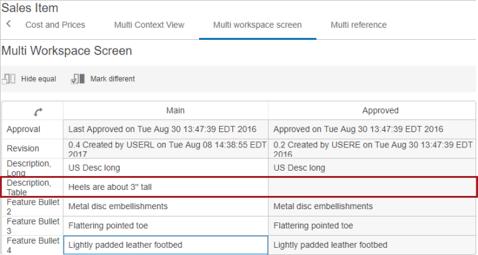The width and height of the screenshot is (478, 255).
Task: Click the Flattering pointed toe Approved cell
Action: click(x=372, y=226)
